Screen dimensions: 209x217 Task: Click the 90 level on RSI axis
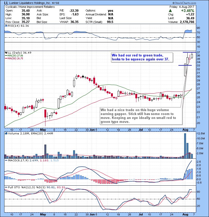(x=199, y=28)
